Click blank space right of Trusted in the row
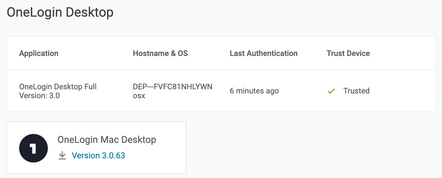 click(x=404, y=91)
